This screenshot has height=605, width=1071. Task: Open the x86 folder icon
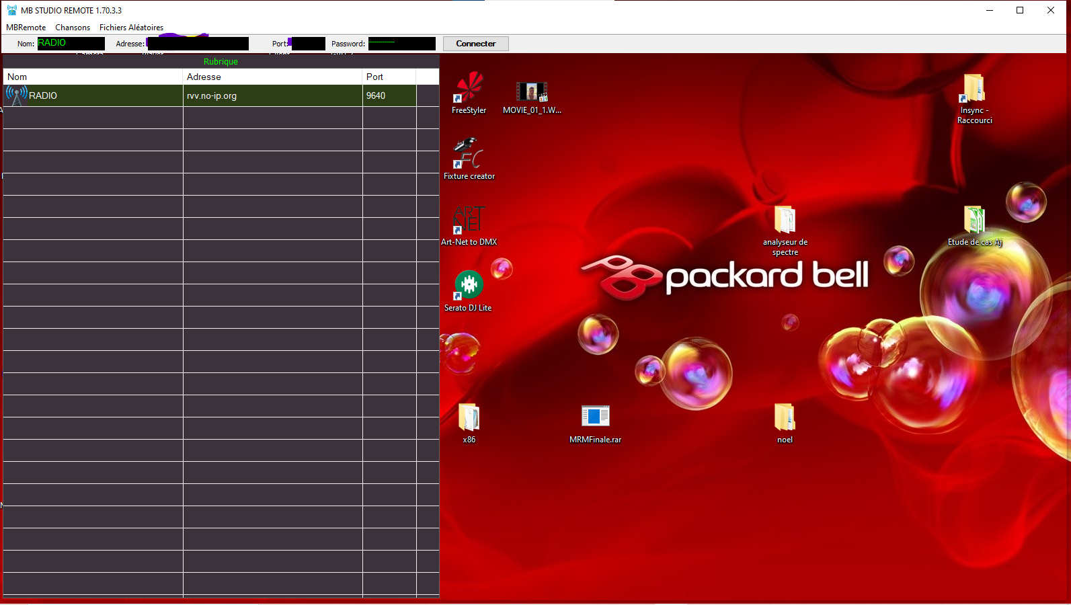coord(469,424)
